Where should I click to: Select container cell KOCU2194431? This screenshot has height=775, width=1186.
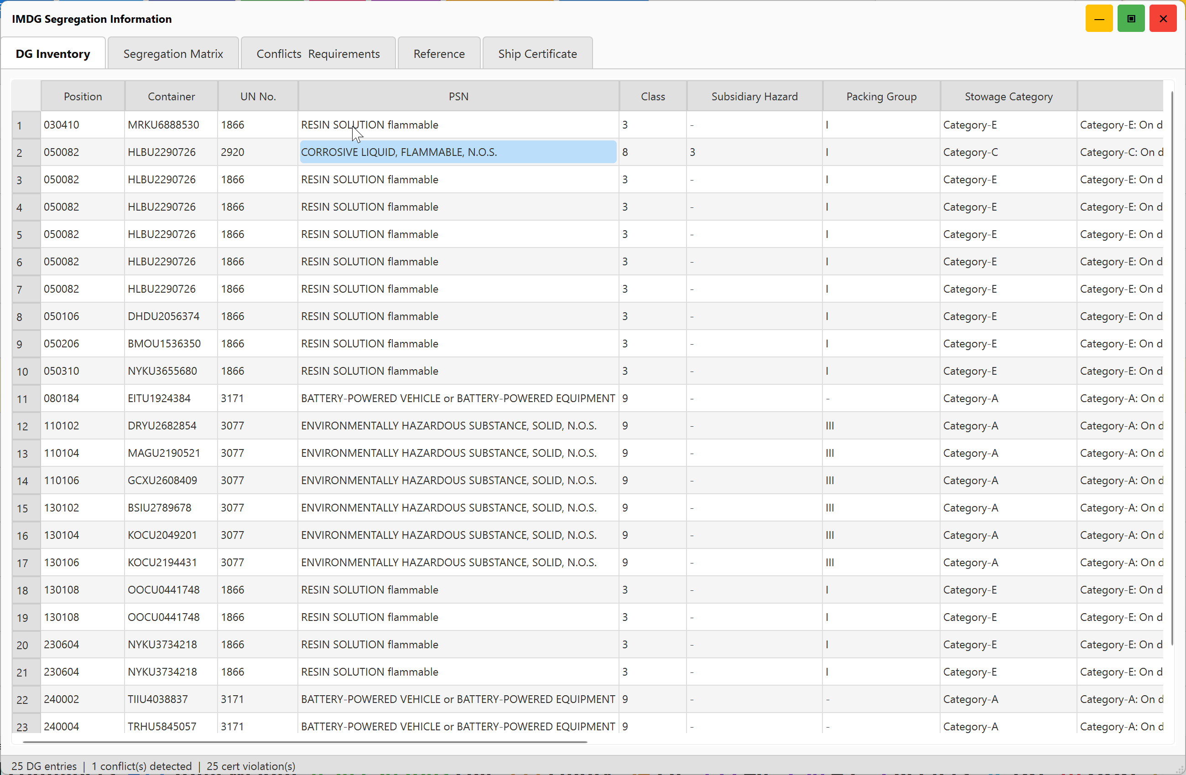click(x=171, y=563)
